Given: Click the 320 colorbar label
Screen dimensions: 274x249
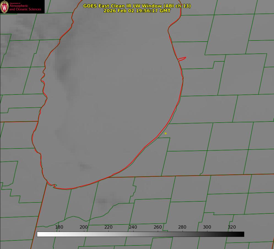Looking at the screenshot, I should (x=232, y=227).
